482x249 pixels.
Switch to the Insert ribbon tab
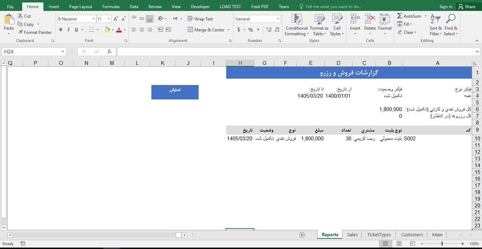pos(54,7)
